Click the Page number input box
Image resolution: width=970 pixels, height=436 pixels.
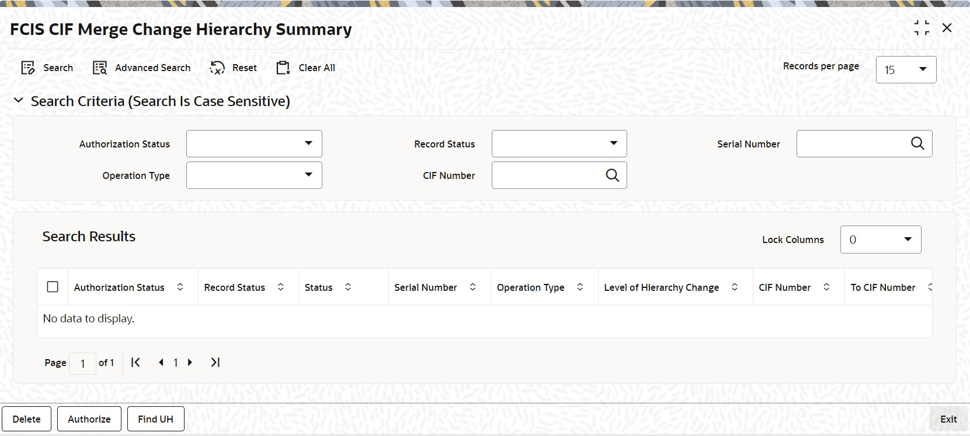82,363
